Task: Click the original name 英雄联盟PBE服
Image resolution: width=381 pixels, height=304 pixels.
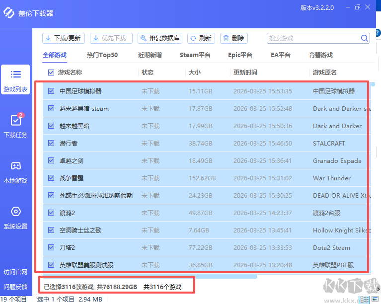Action: [333, 265]
